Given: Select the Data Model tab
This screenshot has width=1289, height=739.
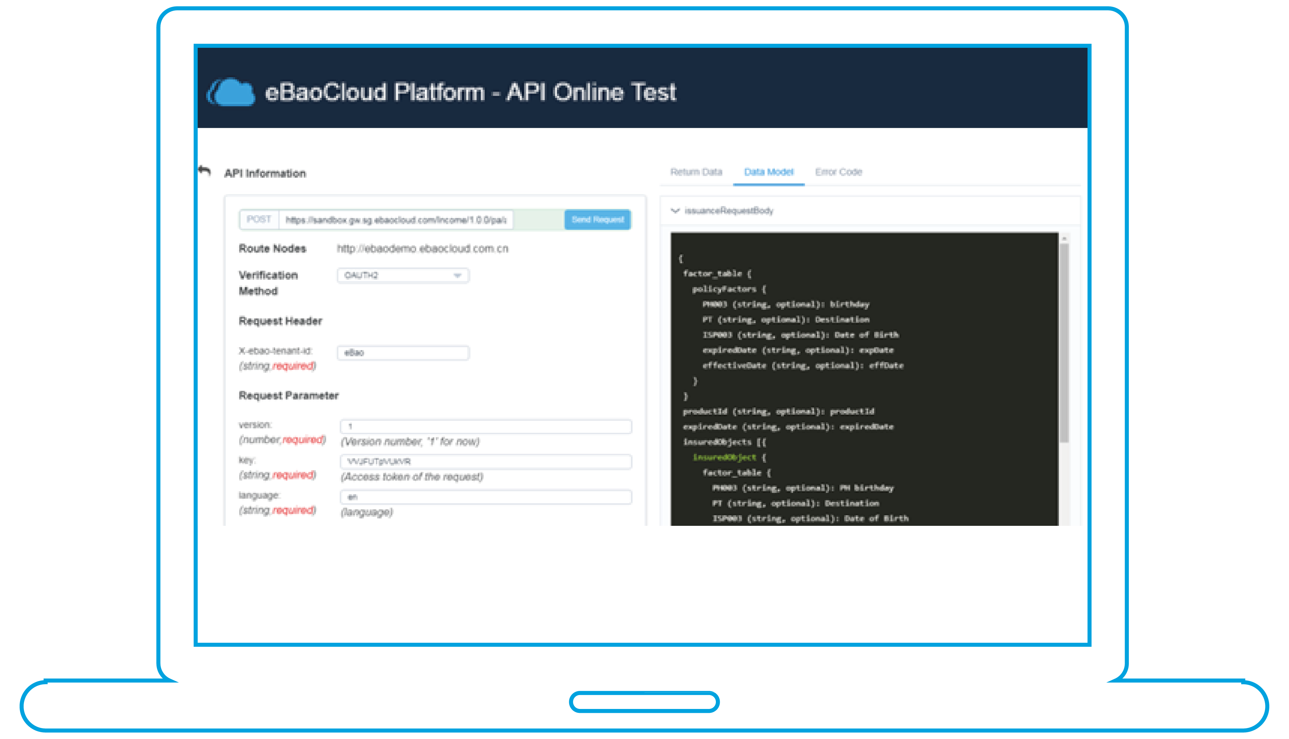Looking at the screenshot, I should point(768,172).
